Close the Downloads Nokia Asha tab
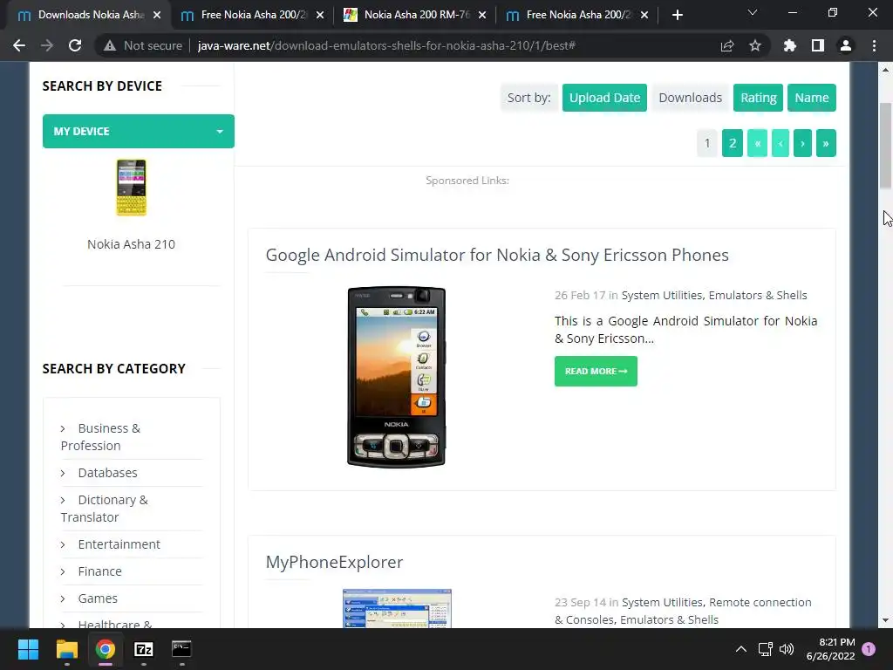The width and height of the screenshot is (893, 670). pos(157,15)
